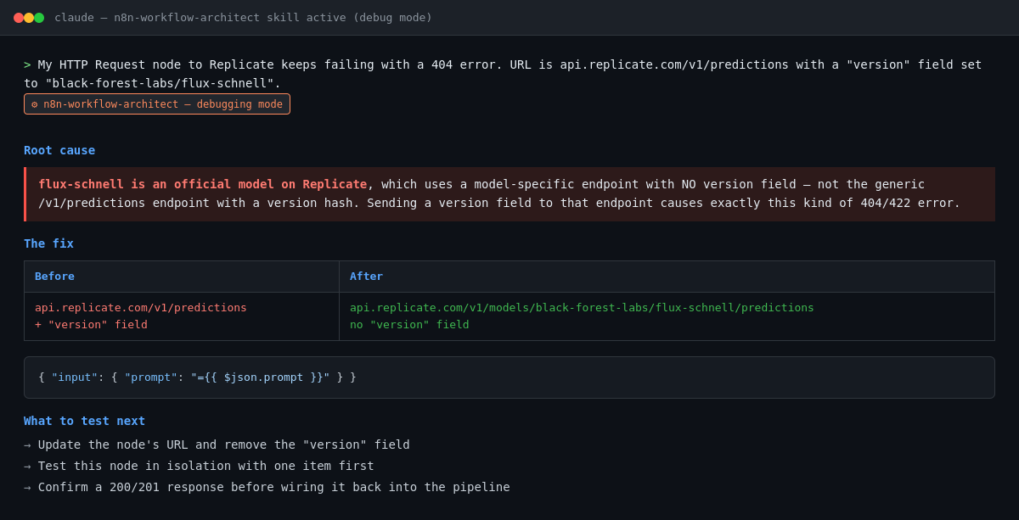This screenshot has height=520, width=1019.
Task: Click 'Test this node in isolation' step
Action: pos(199,466)
